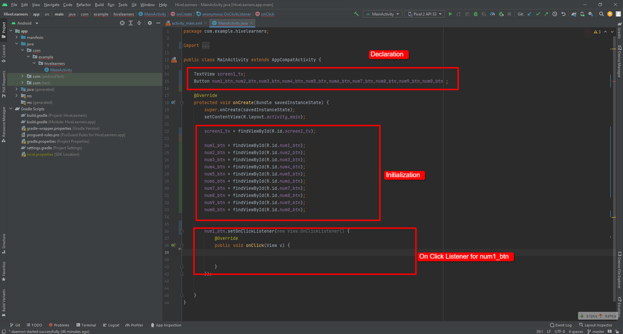623x334 pixels.
Task: Click the Git rollback undo arrow icon
Action: (563, 14)
